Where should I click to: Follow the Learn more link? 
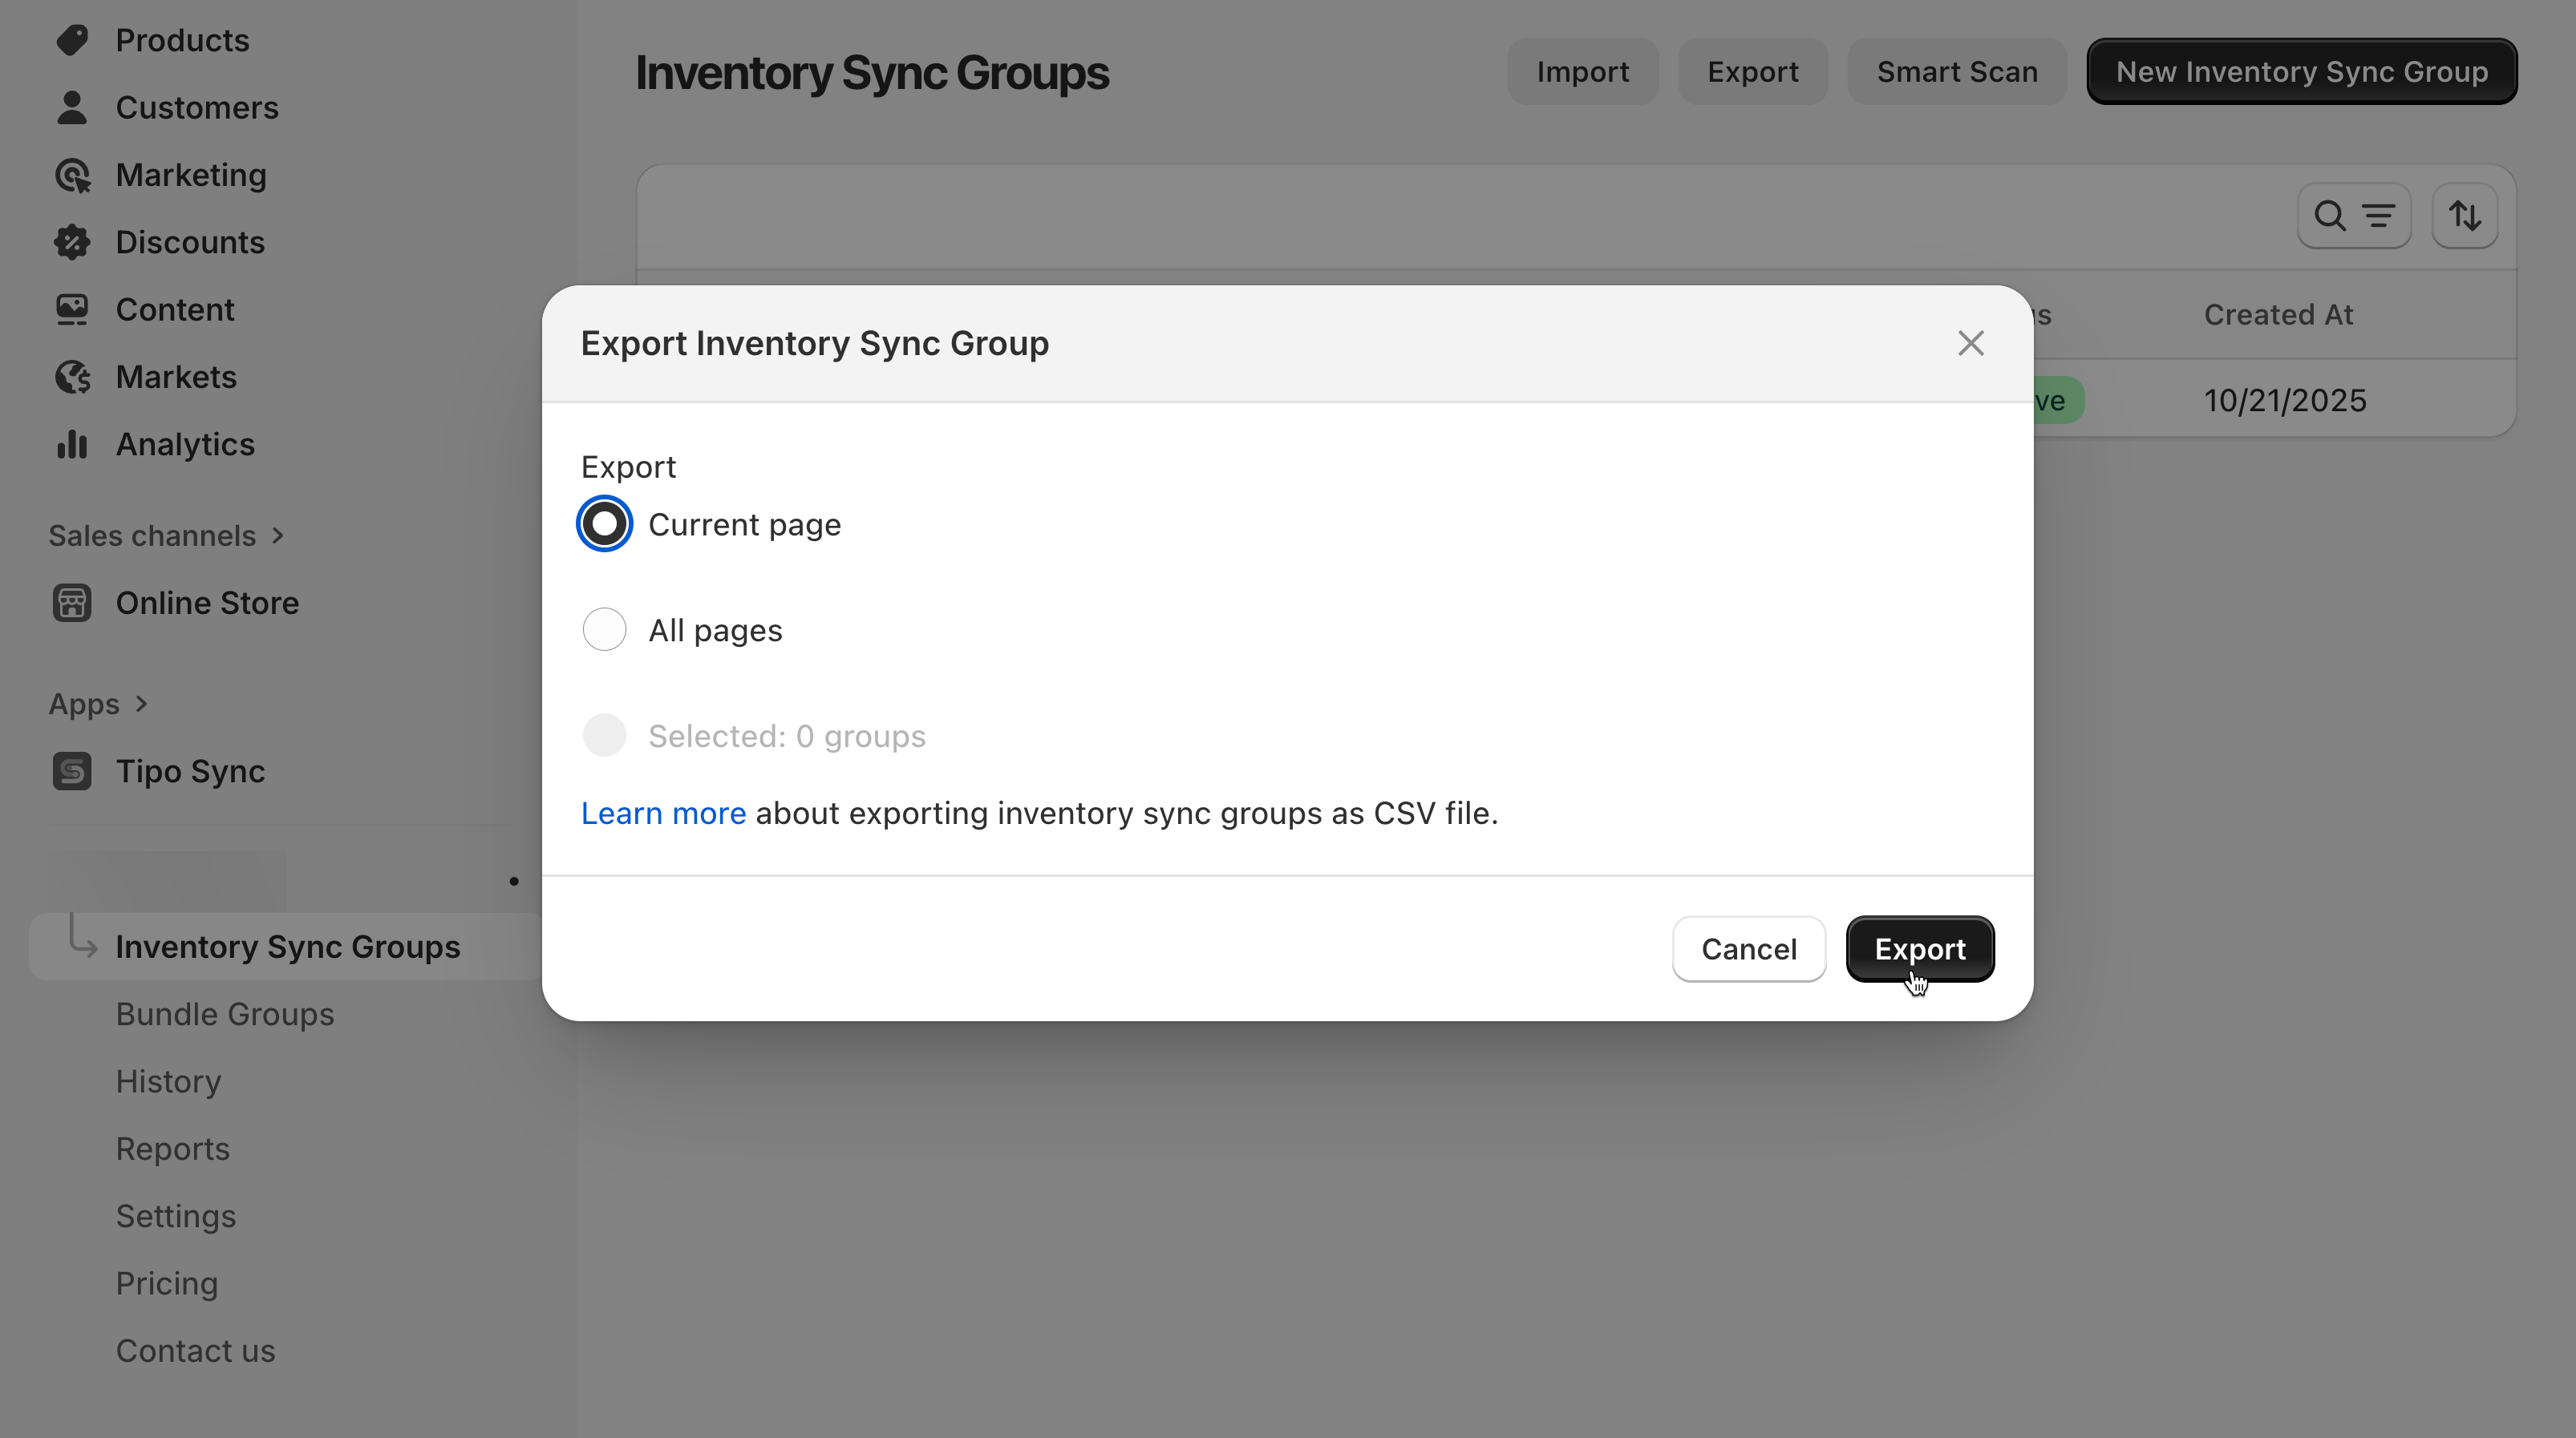(x=663, y=814)
